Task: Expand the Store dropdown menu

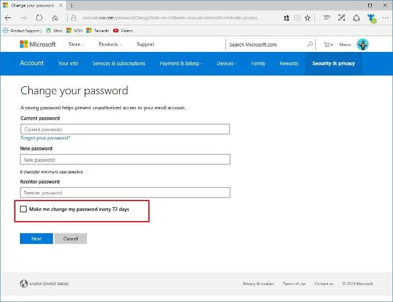Action: (x=76, y=44)
